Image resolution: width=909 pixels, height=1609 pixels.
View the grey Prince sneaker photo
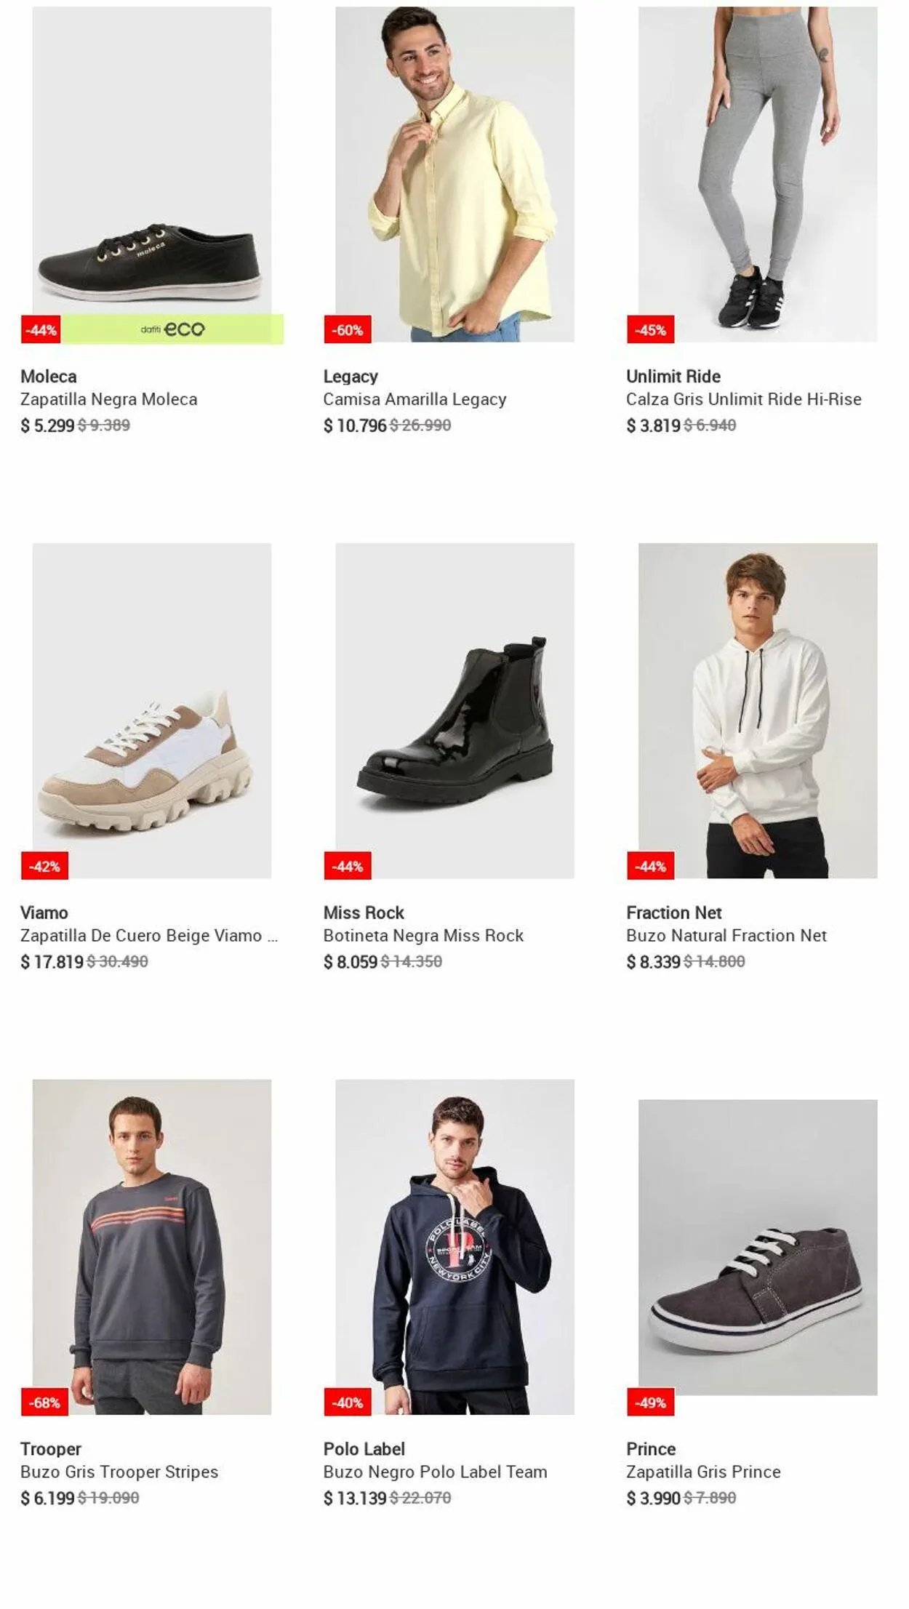point(757,1247)
